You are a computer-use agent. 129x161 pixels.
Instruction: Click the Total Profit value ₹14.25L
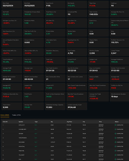coord(28,62)
